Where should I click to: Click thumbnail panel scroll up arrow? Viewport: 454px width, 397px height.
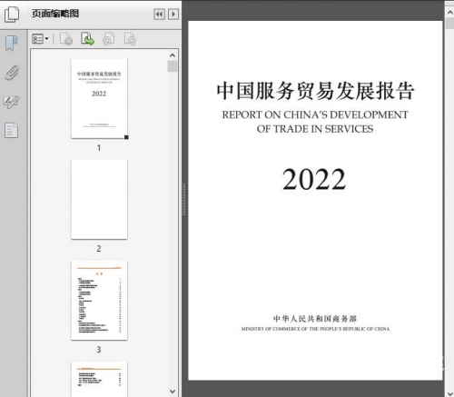173,55
